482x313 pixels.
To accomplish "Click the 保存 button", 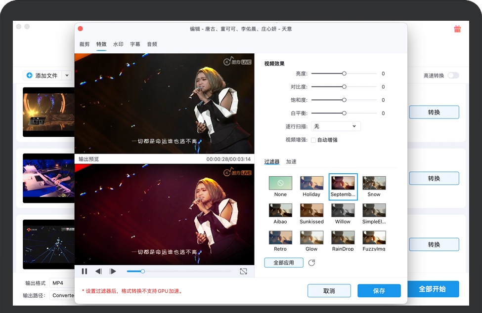I will (x=379, y=291).
